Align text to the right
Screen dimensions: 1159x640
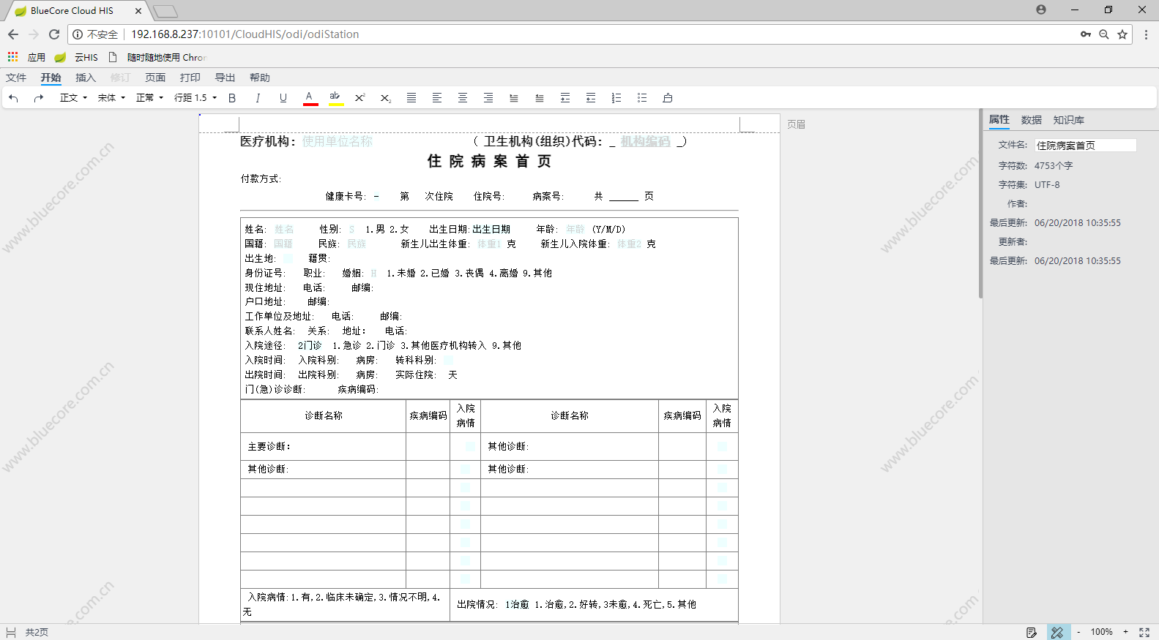pyautogui.click(x=488, y=98)
